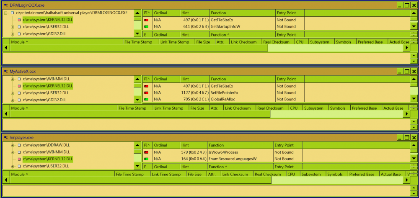The image size is (419, 198).
Task: Maximize the MyActiveX.ocx window
Action: pyautogui.click(x=407, y=71)
